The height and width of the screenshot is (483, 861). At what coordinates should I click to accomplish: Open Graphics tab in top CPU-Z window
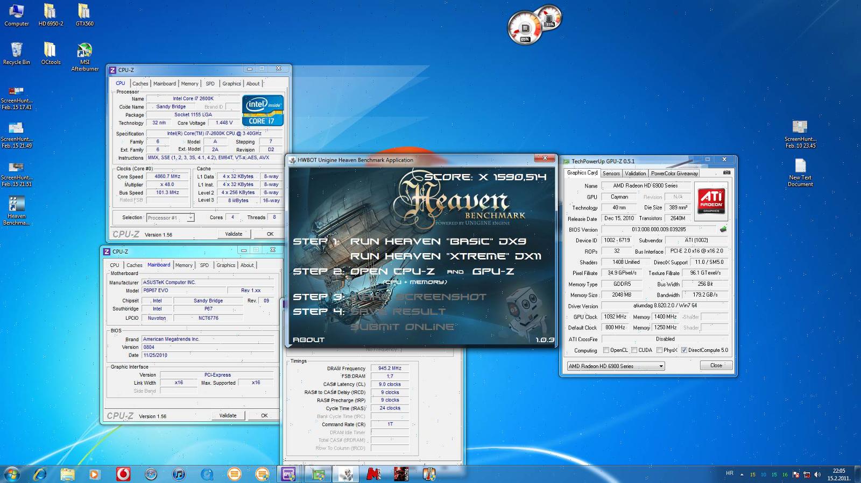coord(231,83)
